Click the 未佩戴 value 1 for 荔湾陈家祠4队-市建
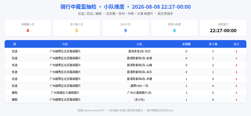 coord(186,79)
